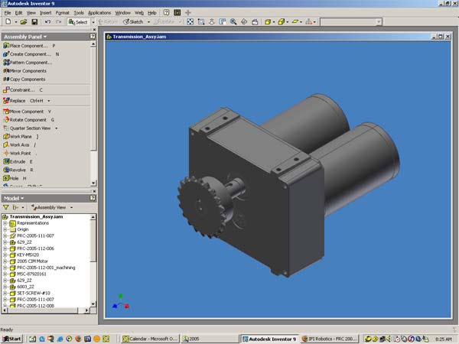Open file with the folder icon

24,21
